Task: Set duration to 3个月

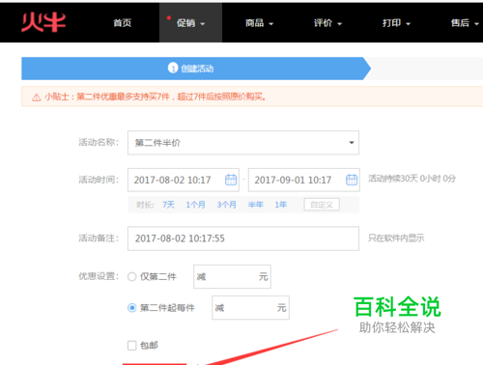Action: [x=226, y=205]
